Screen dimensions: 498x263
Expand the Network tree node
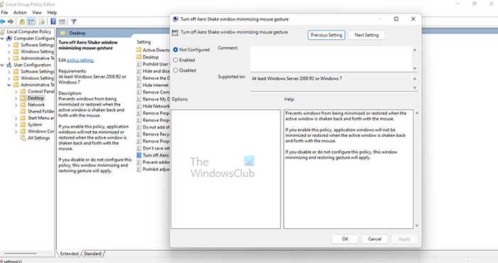16,105
